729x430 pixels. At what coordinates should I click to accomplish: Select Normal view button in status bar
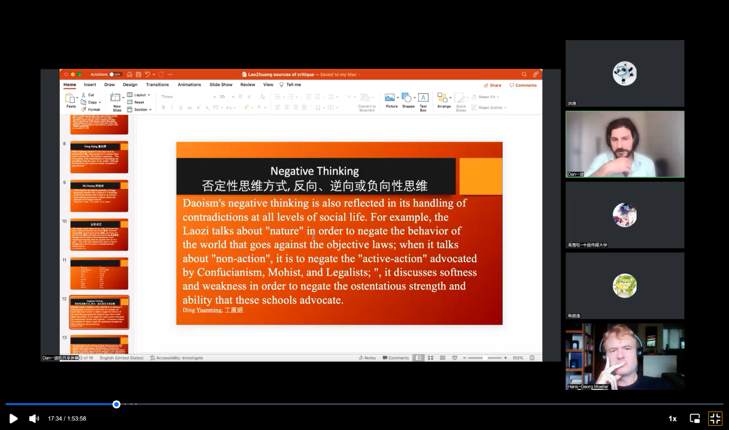pos(419,358)
